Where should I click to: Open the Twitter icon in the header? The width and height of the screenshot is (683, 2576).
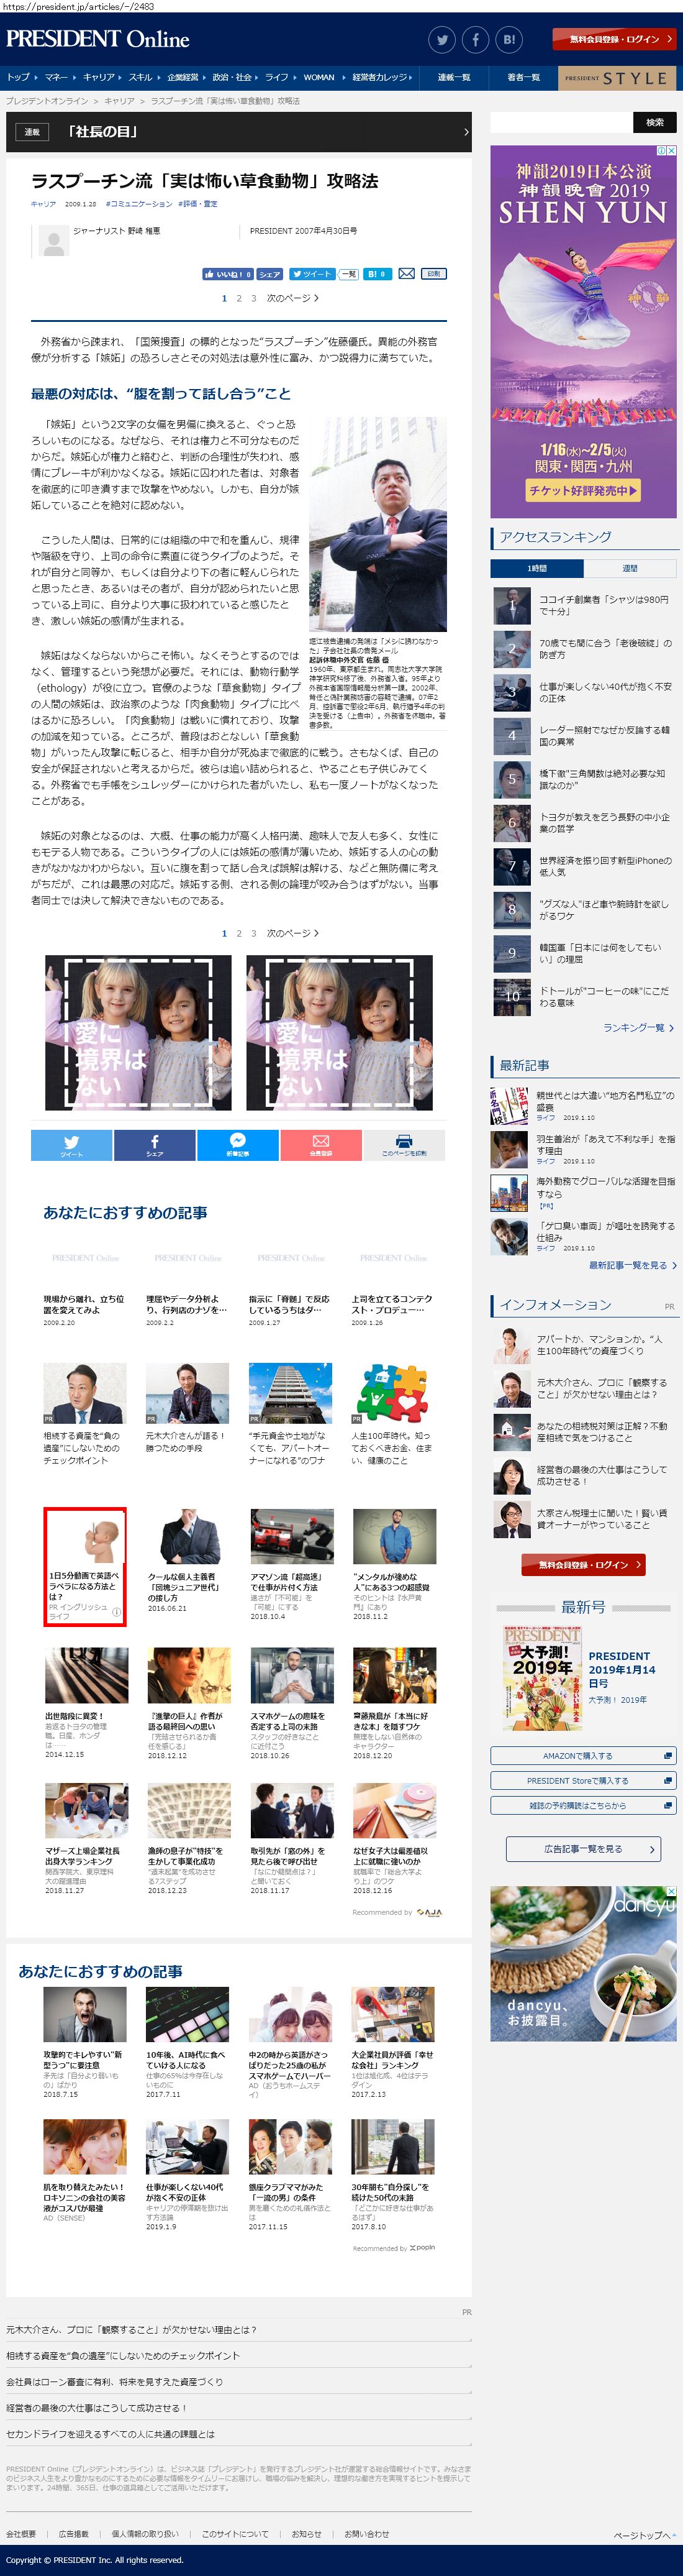[x=442, y=40]
